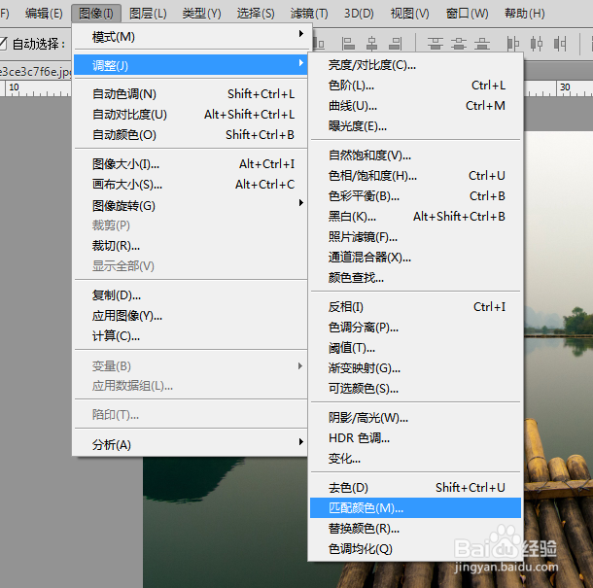The image size is (593, 588).
Task: Open 色调分离(P) adjustment
Action: (415, 328)
